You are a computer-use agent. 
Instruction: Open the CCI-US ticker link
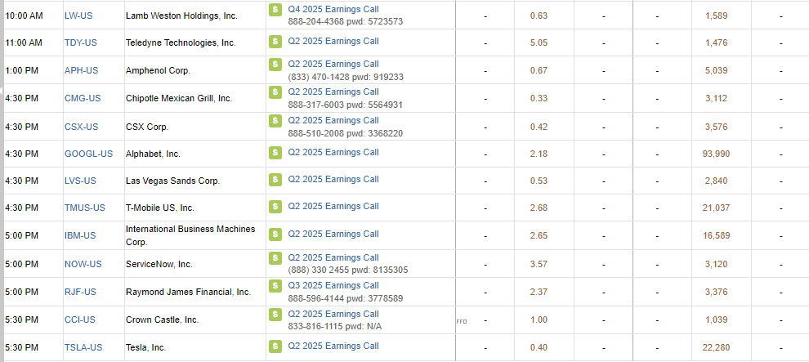click(79, 320)
